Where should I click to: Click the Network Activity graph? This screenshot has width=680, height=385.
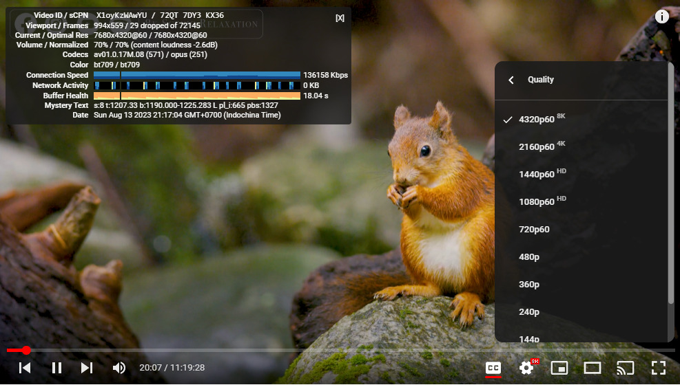(197, 86)
